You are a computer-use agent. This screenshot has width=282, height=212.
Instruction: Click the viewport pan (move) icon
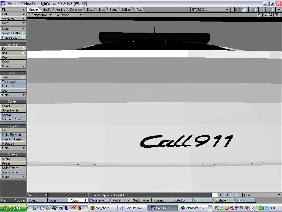(260, 15)
